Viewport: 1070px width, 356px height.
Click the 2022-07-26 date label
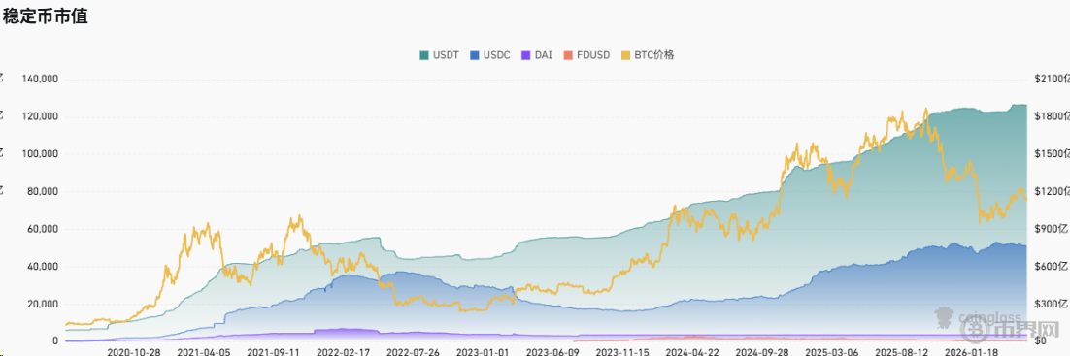click(412, 352)
